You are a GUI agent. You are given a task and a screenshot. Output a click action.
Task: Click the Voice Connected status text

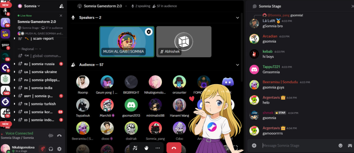pyautogui.click(x=19, y=133)
